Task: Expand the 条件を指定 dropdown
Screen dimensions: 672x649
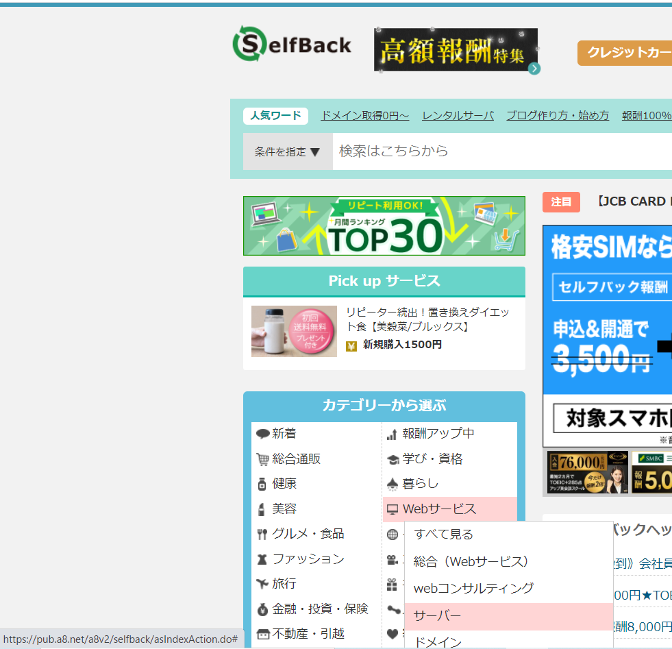Action: click(288, 151)
